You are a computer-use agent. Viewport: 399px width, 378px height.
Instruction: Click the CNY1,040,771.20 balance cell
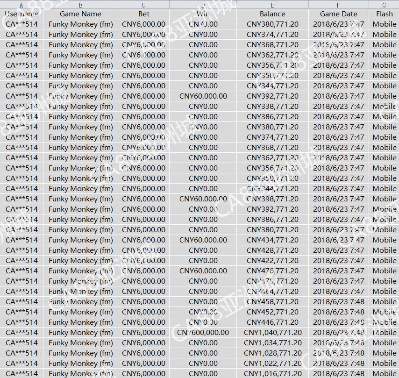pyautogui.click(x=272, y=333)
